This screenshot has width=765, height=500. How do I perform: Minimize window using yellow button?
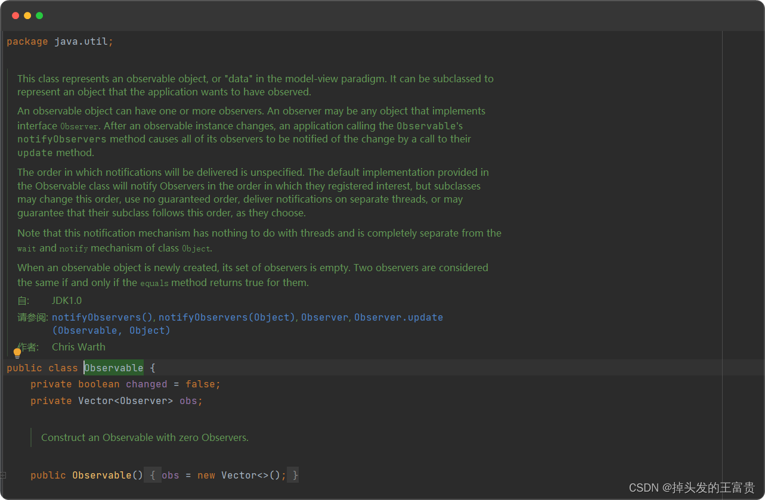(27, 15)
